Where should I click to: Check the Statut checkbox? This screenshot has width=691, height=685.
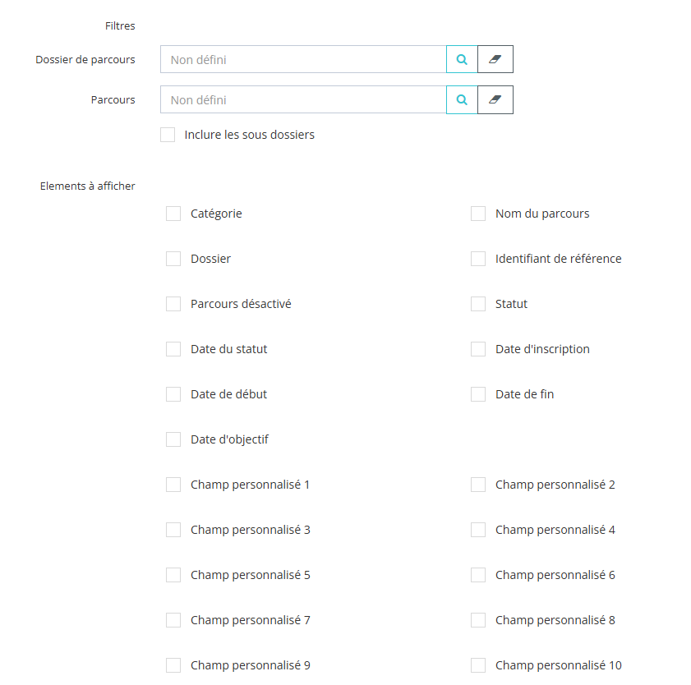click(478, 304)
